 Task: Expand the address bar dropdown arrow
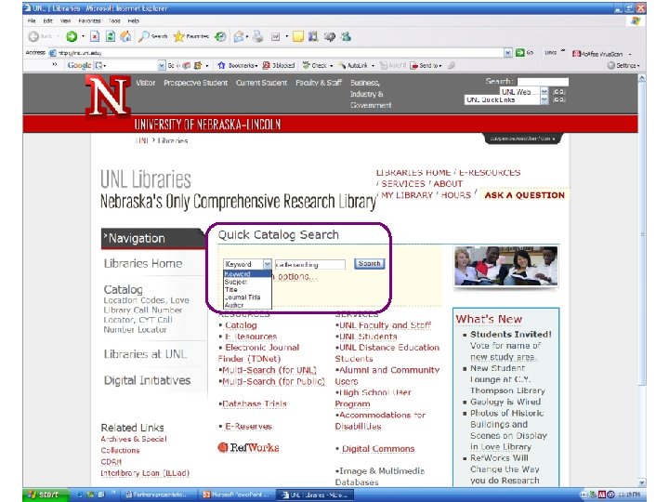[x=507, y=52]
